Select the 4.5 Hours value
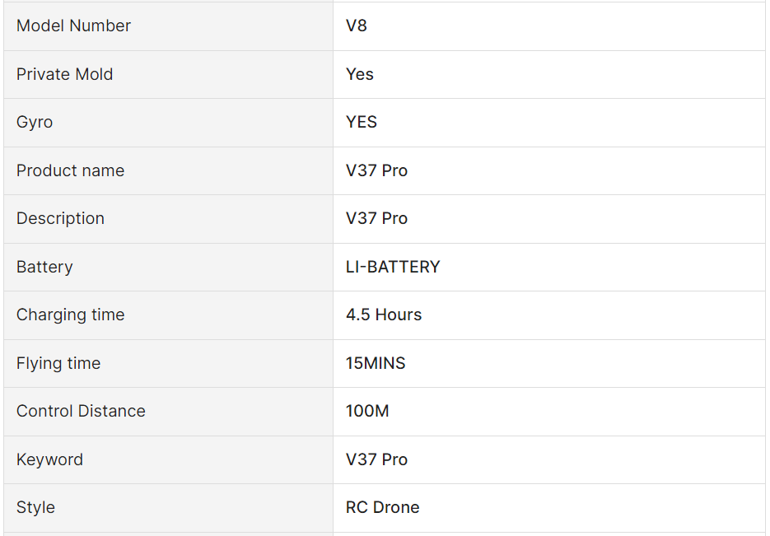Image resolution: width=770 pixels, height=536 pixels. click(x=384, y=315)
